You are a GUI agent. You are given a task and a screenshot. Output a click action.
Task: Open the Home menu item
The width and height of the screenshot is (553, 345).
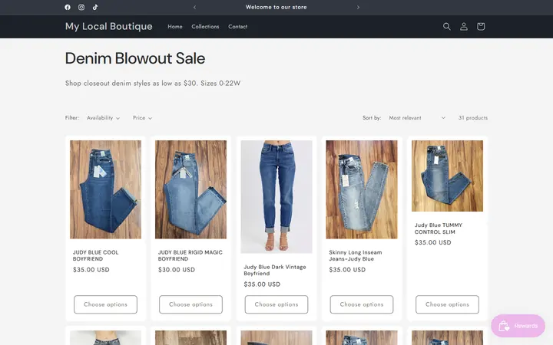(x=175, y=26)
